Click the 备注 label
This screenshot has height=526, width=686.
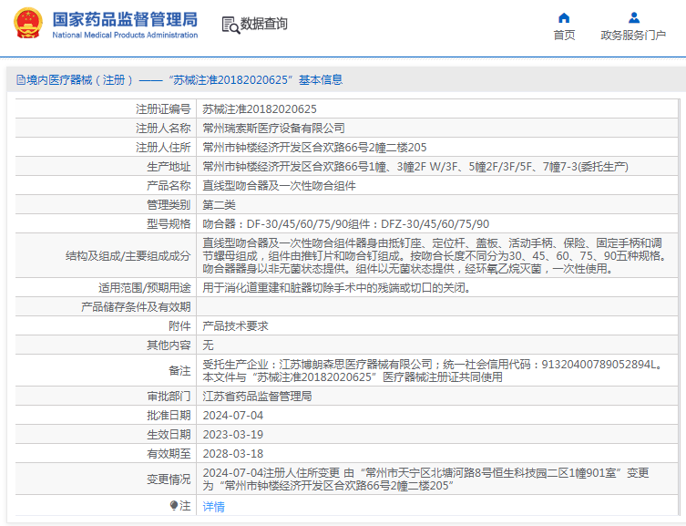179,371
